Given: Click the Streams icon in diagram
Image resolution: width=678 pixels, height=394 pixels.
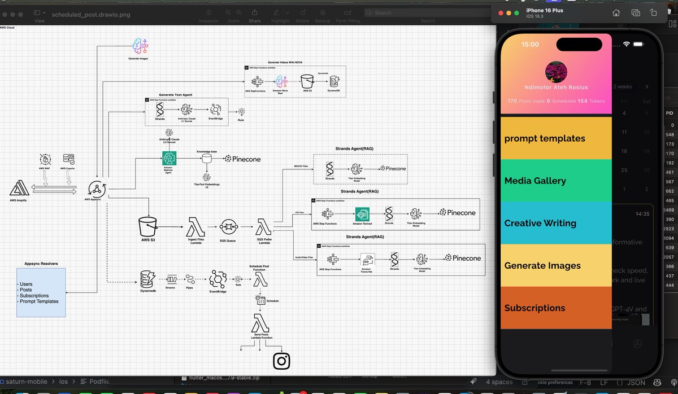Looking at the screenshot, I should [172, 279].
